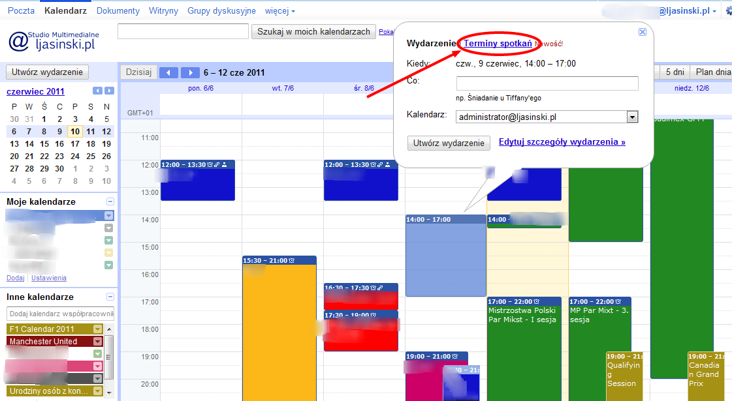732x401 pixels.
Task: Click the Inne kalendarze list scroll-up arrow
Action: coord(109,329)
